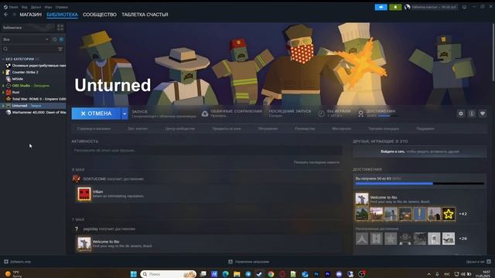The image size is (495, 278).
Task: Switch to the БИБЛИОТЕКА tab
Action: click(x=62, y=15)
